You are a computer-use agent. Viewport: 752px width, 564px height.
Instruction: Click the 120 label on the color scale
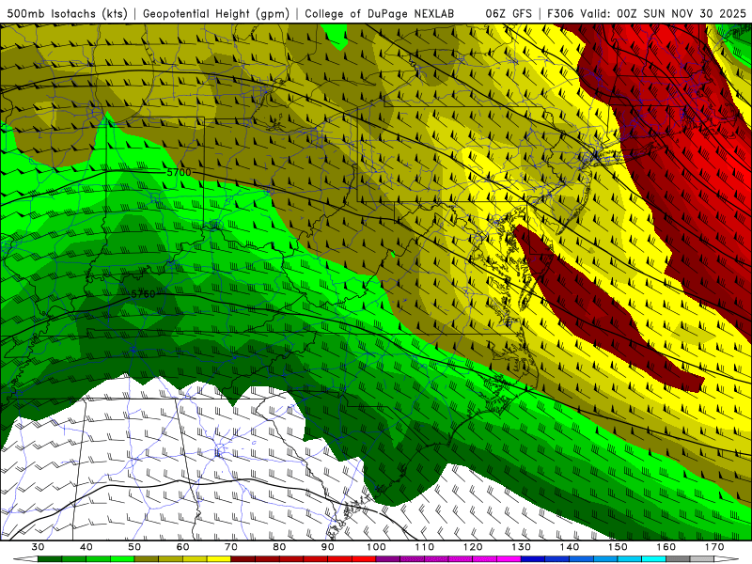point(473,547)
